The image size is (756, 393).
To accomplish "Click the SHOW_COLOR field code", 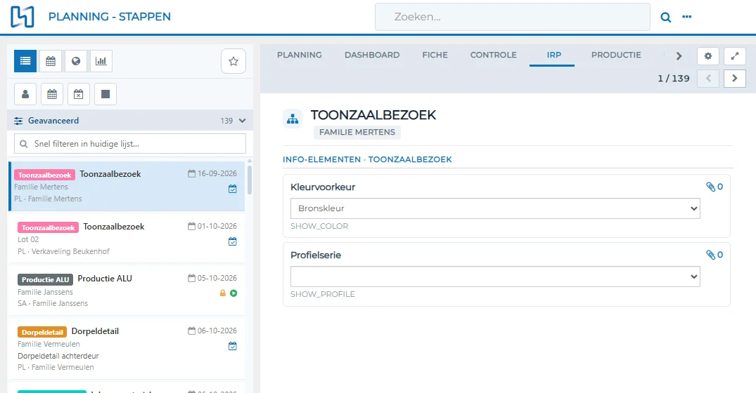I will [319, 226].
